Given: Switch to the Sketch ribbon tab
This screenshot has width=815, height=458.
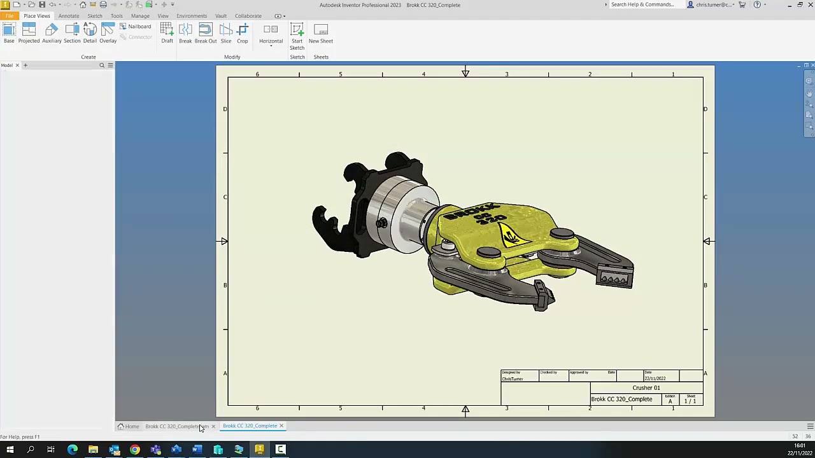Looking at the screenshot, I should click(95, 16).
